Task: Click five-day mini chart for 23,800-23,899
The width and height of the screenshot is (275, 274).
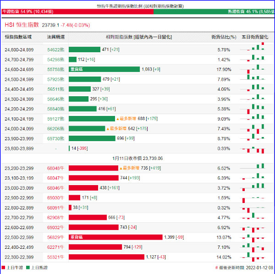Action: [253, 149]
